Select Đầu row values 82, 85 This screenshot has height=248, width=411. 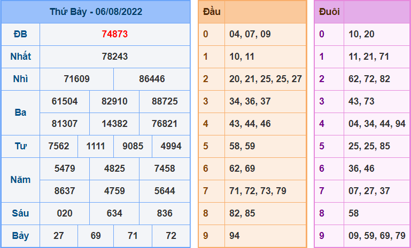click(242, 213)
